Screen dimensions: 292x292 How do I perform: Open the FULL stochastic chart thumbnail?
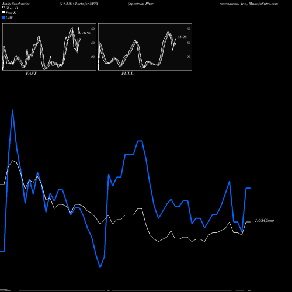(x=145, y=47)
